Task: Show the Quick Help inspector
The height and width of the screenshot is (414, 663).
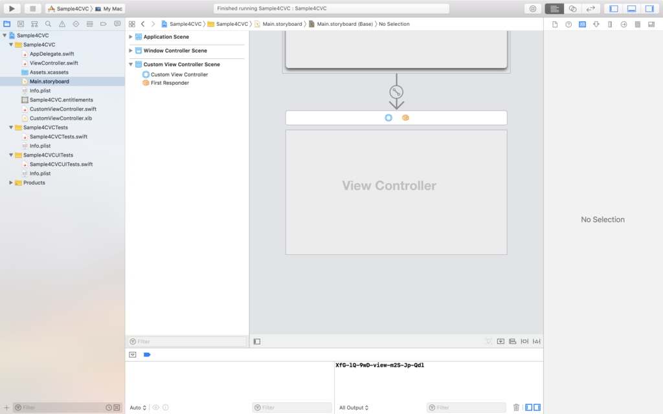Action: click(x=568, y=25)
